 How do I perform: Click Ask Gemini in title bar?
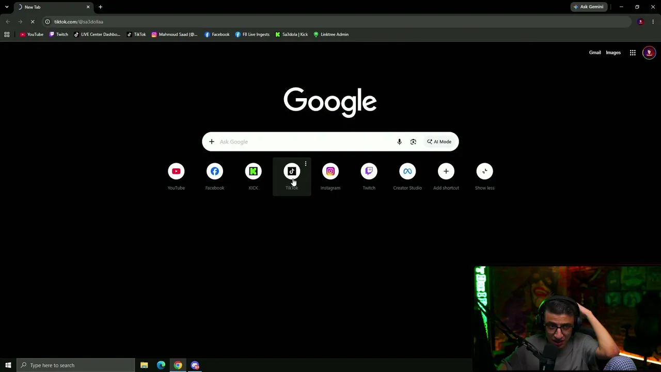(x=588, y=7)
